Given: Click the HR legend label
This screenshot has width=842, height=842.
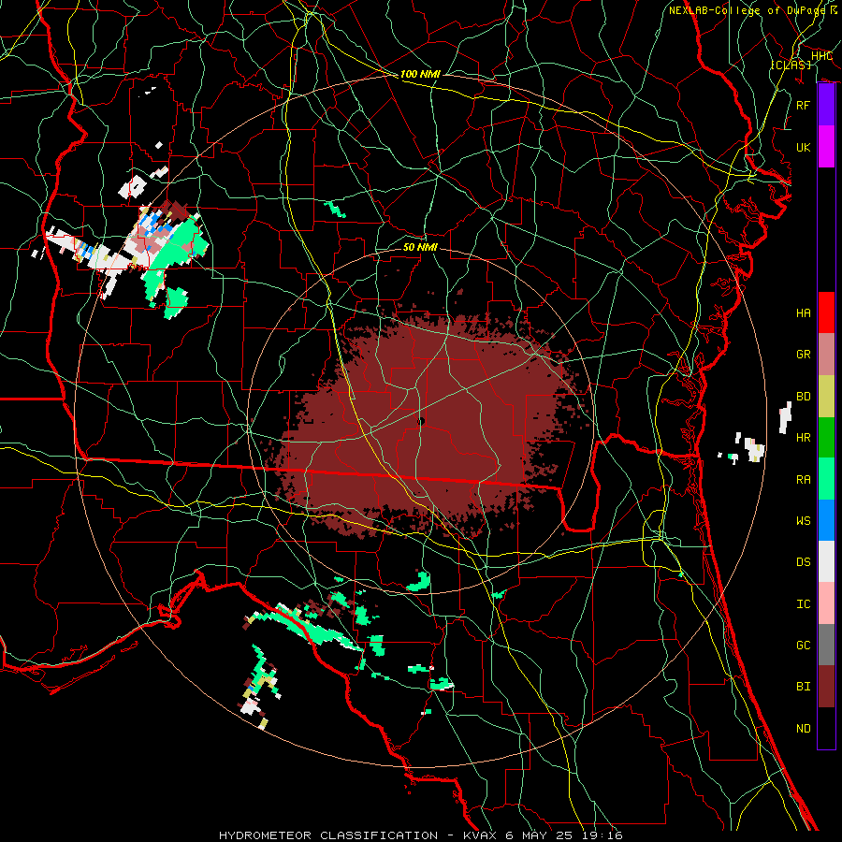Looking at the screenshot, I should tap(803, 438).
